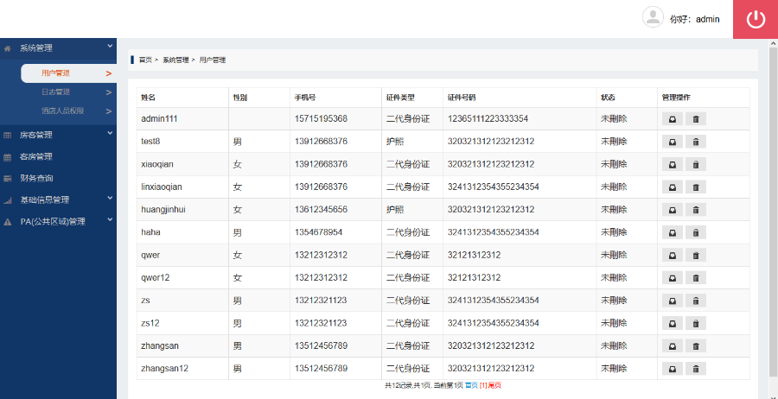Screen dimensions: 778x399
Task: Click the admin user avatar icon
Action: [x=653, y=18]
